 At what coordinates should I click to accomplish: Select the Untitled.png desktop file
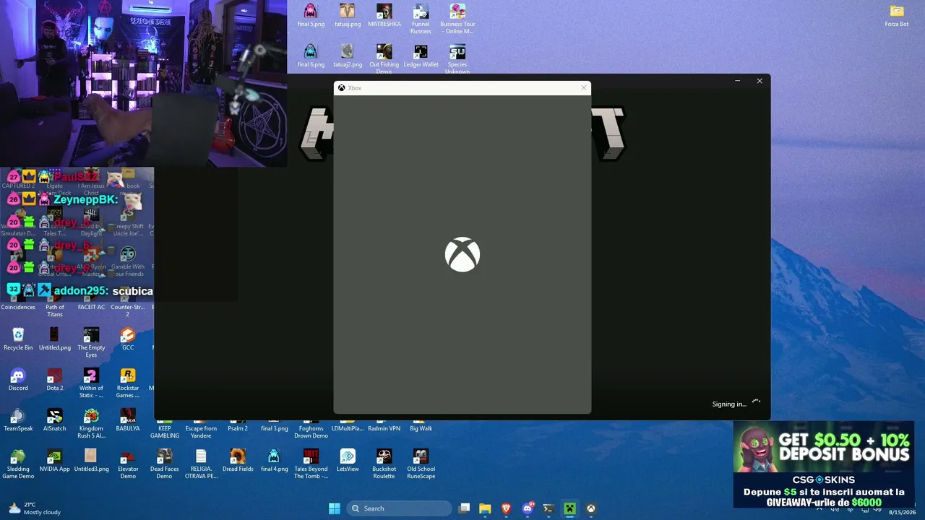(x=55, y=339)
